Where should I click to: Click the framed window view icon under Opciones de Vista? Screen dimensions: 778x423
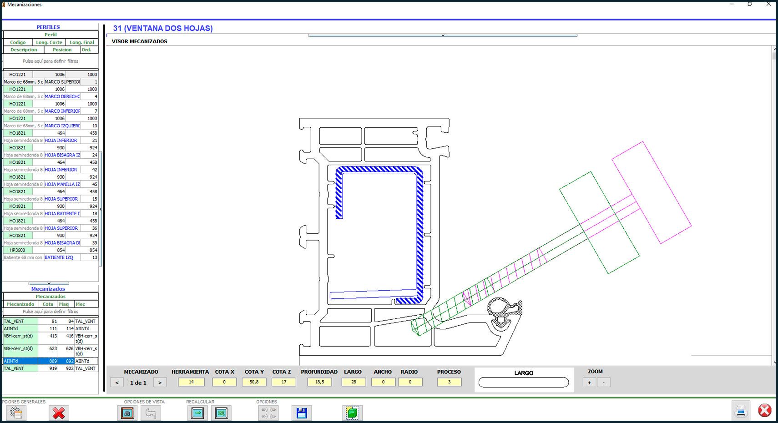pos(127,413)
